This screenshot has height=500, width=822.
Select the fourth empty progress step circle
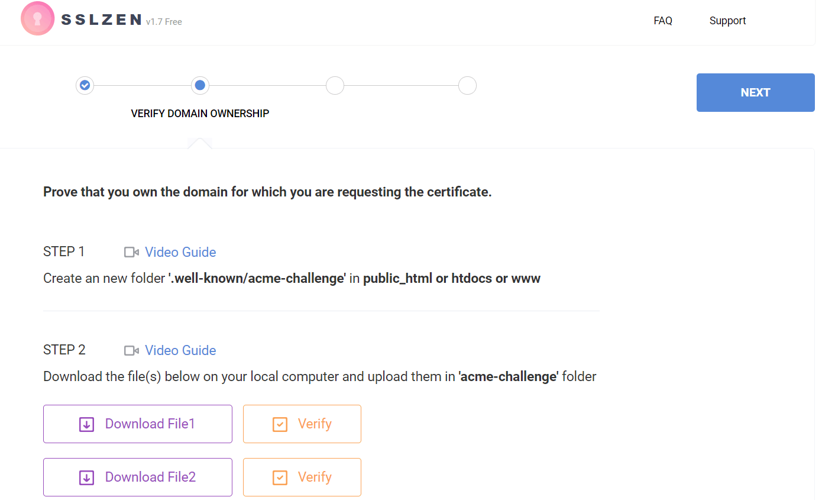(467, 85)
